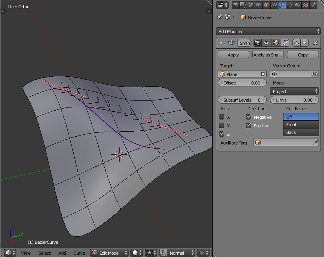The height and width of the screenshot is (257, 324).
Task: Open the View menu
Action: (26, 253)
